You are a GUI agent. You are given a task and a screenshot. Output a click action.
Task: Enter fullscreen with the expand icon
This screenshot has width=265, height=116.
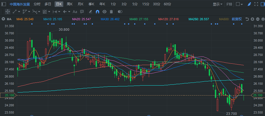[256, 4]
